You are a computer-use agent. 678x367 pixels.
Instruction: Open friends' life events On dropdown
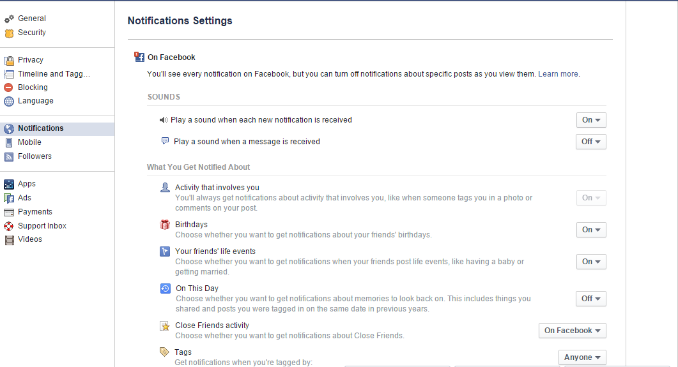(591, 262)
